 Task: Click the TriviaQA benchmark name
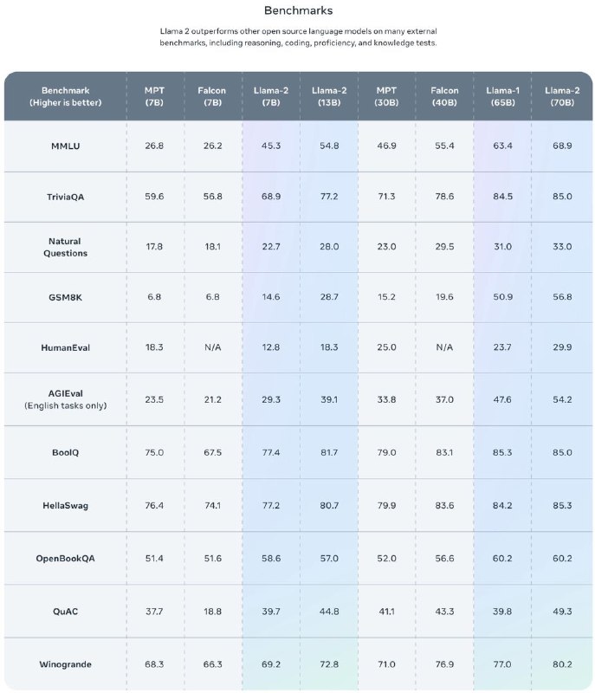pos(65,197)
